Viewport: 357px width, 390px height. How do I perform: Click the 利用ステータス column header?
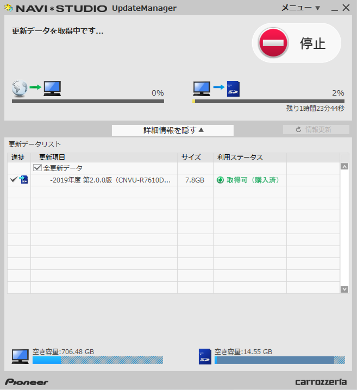[250, 157]
